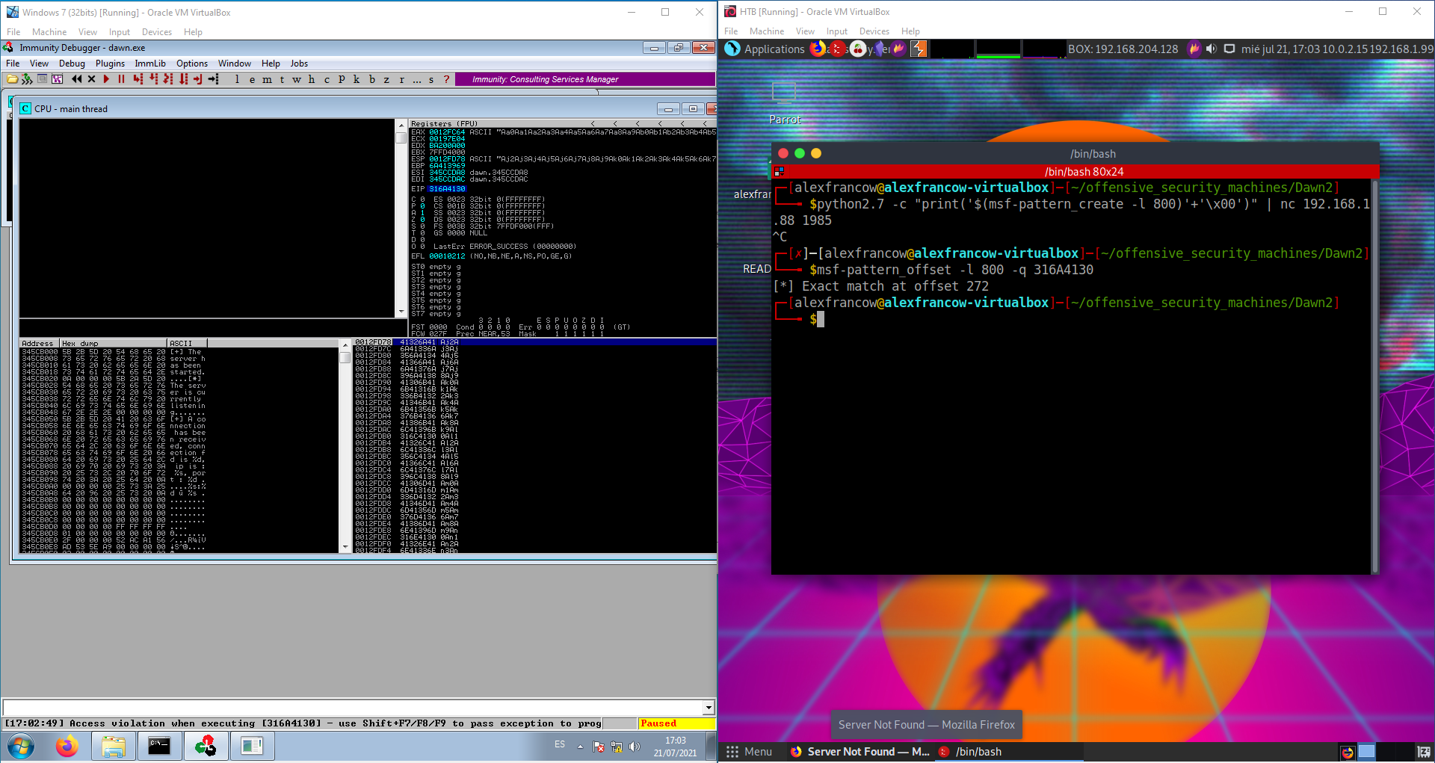Open the Plugins menu
Screen dimensions: 1435x763
[x=110, y=64]
